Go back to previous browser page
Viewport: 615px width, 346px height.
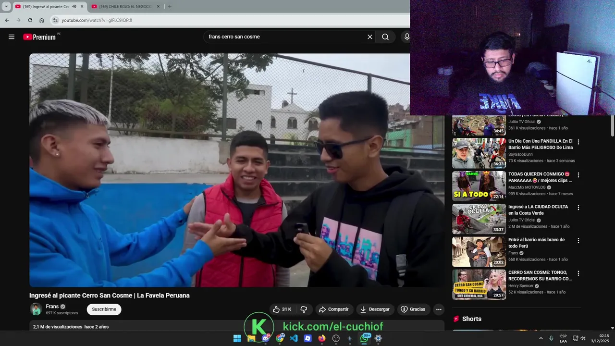coord(7,20)
